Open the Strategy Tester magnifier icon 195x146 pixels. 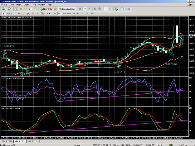tap(36, 9)
